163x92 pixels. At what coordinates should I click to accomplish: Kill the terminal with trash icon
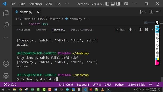click(x=147, y=29)
